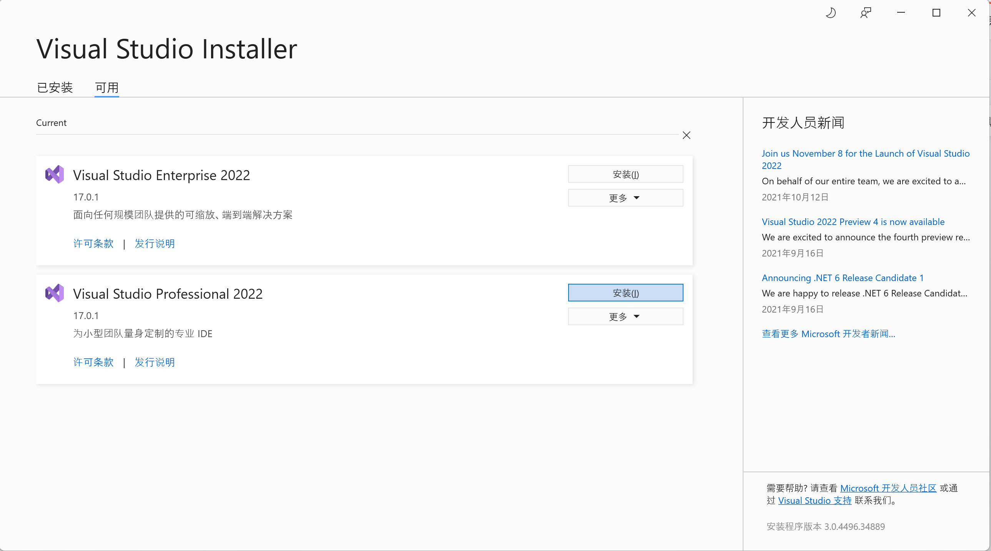The height and width of the screenshot is (551, 991).
Task: Open Visual Studio 支持 link
Action: [814, 500]
